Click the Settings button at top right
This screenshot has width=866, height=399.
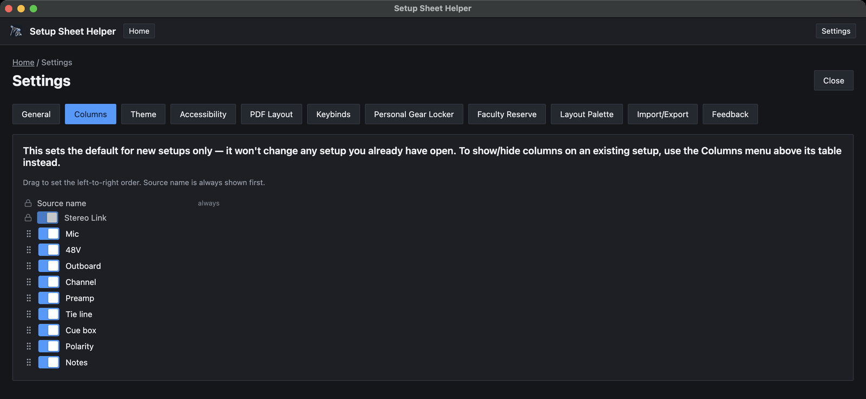836,31
